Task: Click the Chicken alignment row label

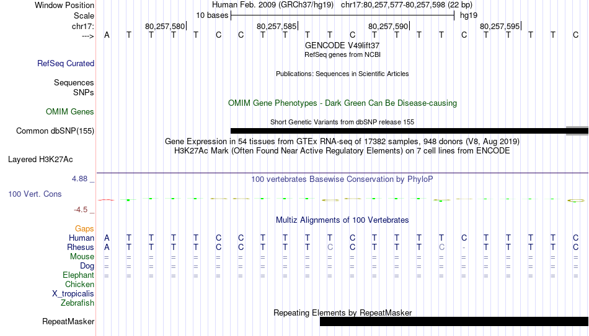Action: 79,285
